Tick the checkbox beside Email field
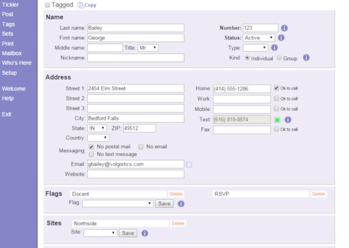This screenshot has height=248, width=349. coord(189,165)
